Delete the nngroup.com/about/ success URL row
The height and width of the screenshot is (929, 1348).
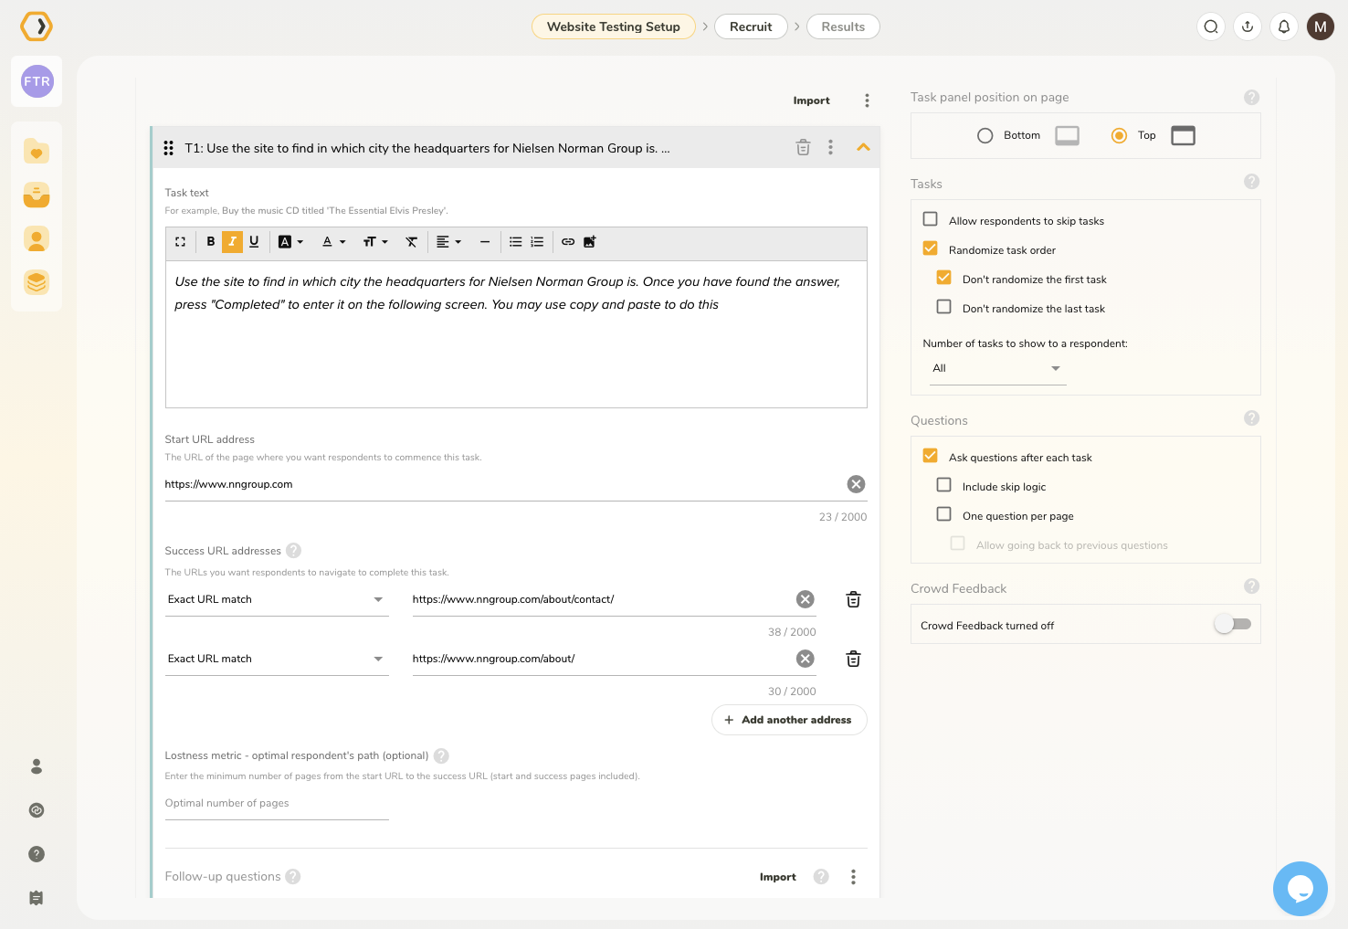coord(853,659)
